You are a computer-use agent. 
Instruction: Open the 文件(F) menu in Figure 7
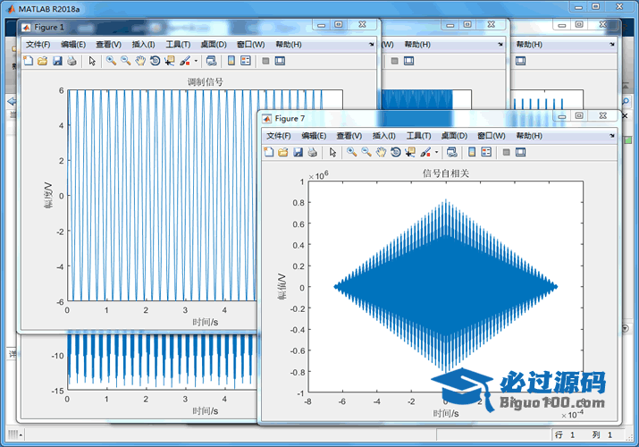pos(279,135)
